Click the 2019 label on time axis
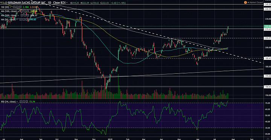The width and height of the screenshot is (271, 140). pos(110,139)
